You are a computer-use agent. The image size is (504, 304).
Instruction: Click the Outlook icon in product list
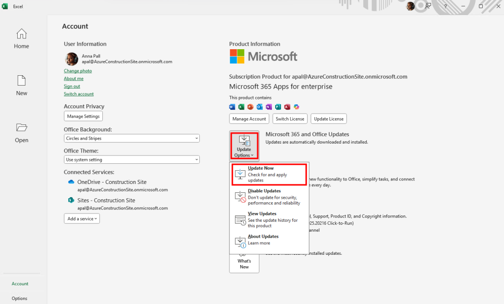[259, 107]
